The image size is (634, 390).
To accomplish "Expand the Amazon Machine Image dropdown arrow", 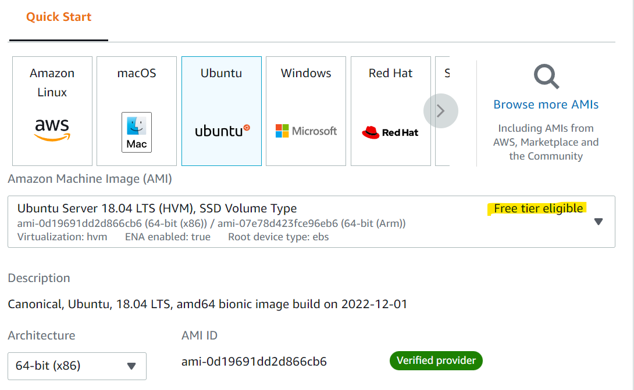I will click(x=599, y=222).
